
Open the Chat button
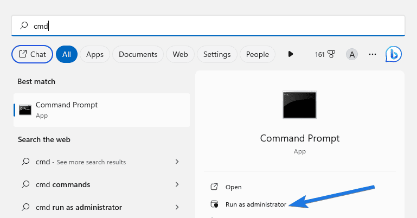pos(32,54)
